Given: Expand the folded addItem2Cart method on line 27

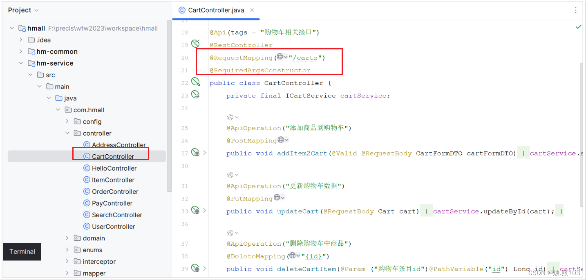Looking at the screenshot, I should [205, 153].
